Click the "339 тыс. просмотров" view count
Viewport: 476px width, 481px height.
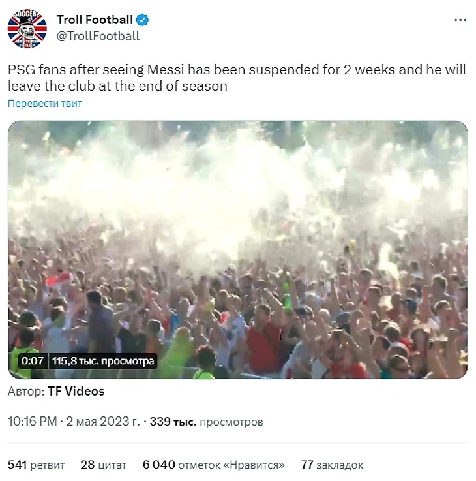click(206, 422)
